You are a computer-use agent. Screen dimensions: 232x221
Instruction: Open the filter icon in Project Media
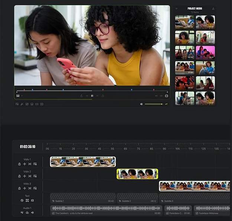pyautogui.click(x=176, y=9)
